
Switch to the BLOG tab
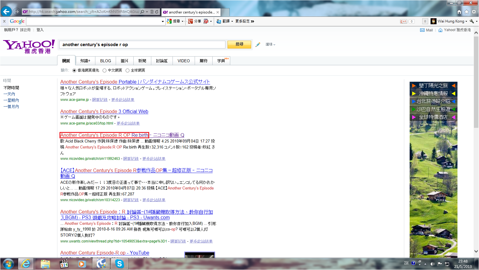106,61
